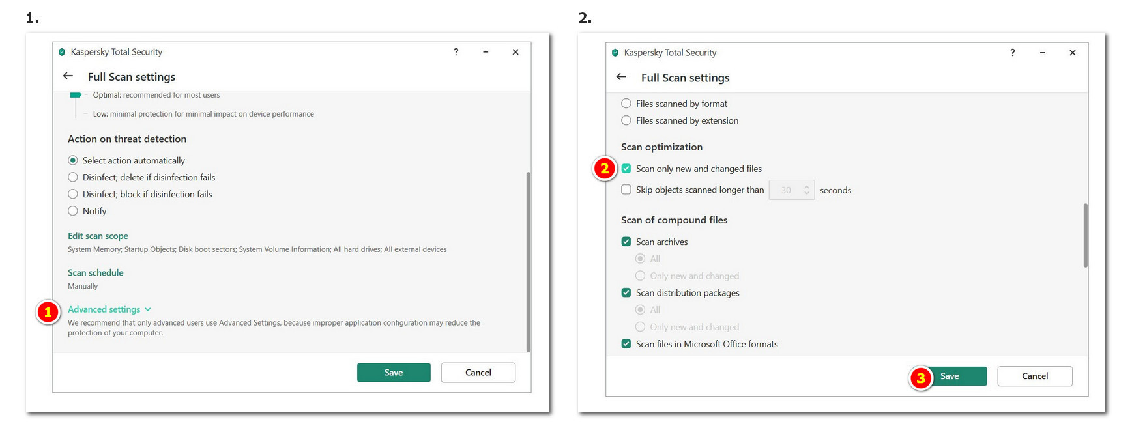This screenshot has width=1132, height=439.
Task: Close the right Kaspersky window
Action: pyautogui.click(x=1072, y=53)
